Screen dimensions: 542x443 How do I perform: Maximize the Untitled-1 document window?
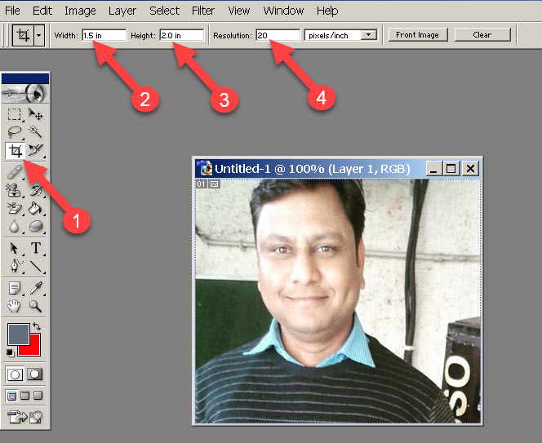coord(451,169)
